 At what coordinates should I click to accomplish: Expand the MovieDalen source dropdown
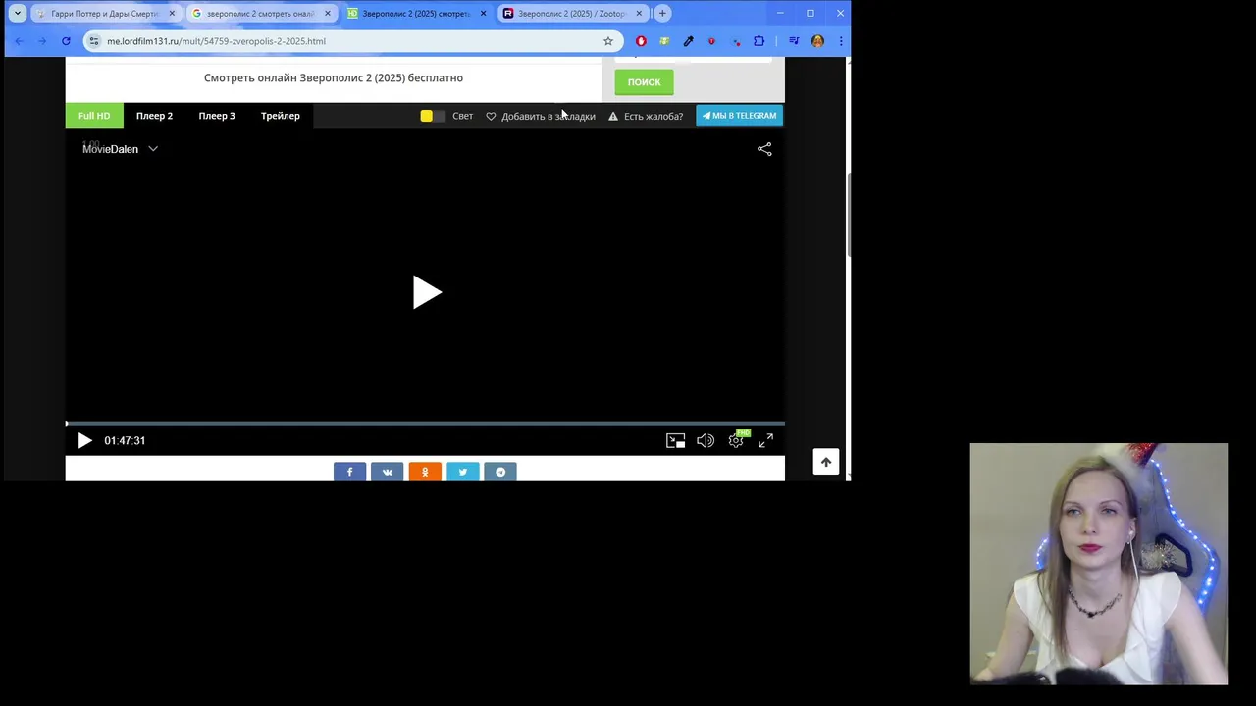(120, 149)
